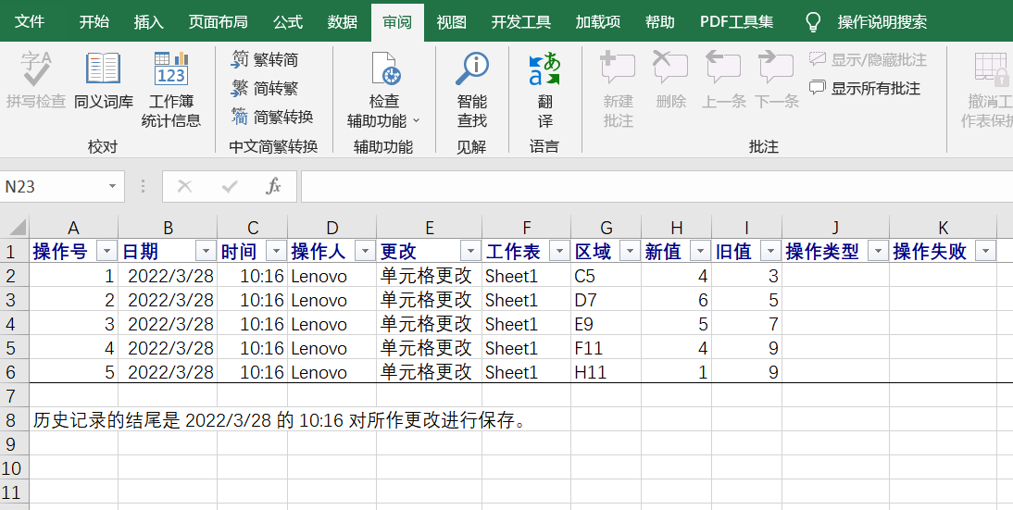The width and height of the screenshot is (1013, 510).
Task: Open the 操作失败 filter dropdown
Action: tap(985, 251)
